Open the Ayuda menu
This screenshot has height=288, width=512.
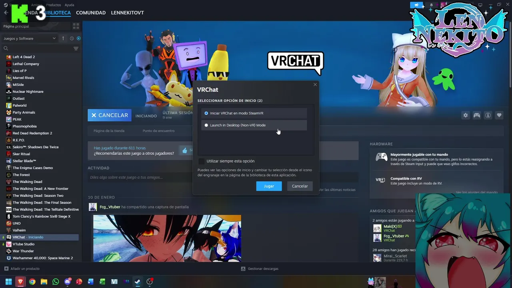click(x=69, y=5)
